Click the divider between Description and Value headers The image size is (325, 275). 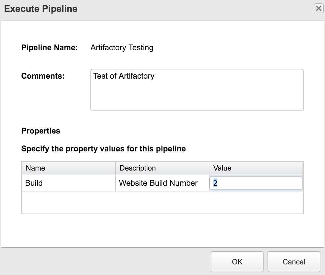pos(209,168)
